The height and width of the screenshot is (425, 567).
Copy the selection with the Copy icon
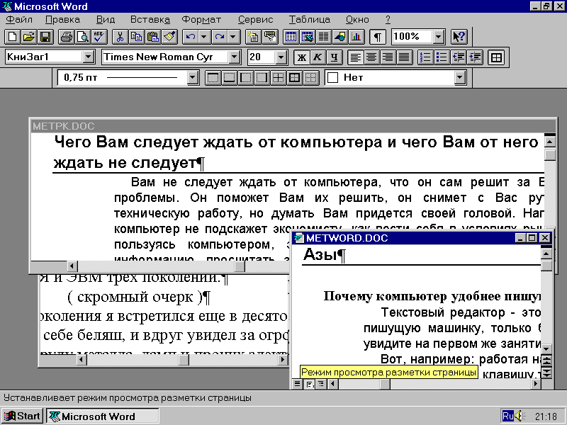click(x=136, y=37)
